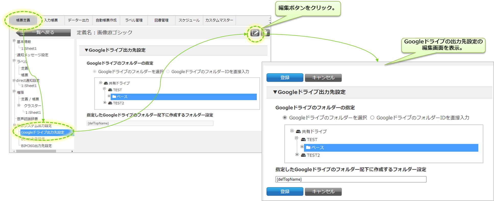Click the trash delete icon next to edit
This screenshot has height=201, width=494.
pyautogui.click(x=266, y=33)
